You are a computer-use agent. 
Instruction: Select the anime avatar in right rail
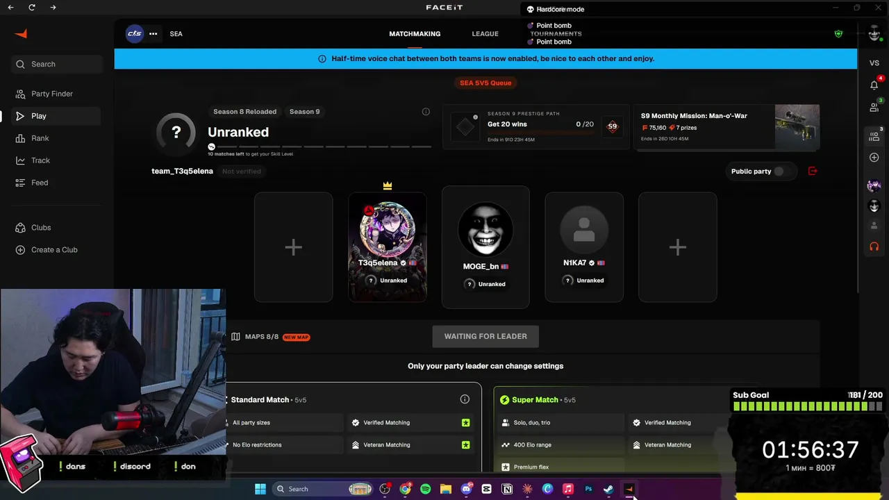coord(874,185)
